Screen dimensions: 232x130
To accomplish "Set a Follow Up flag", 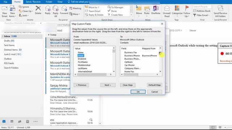I will 187,12.
